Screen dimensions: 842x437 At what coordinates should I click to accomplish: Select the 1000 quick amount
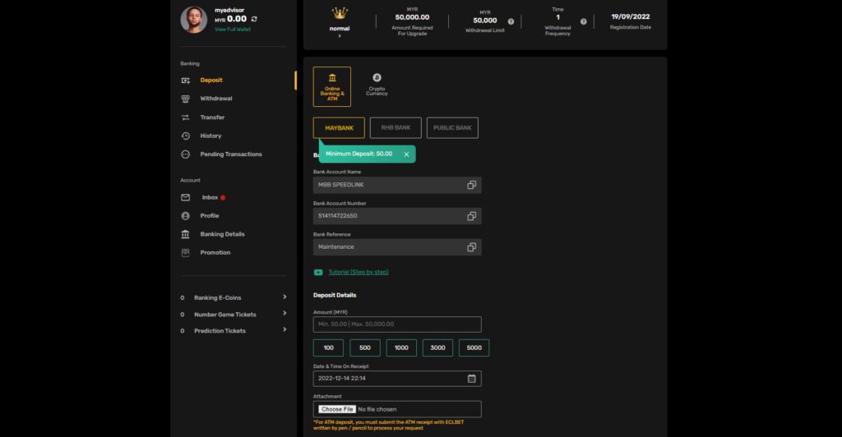[x=401, y=348]
